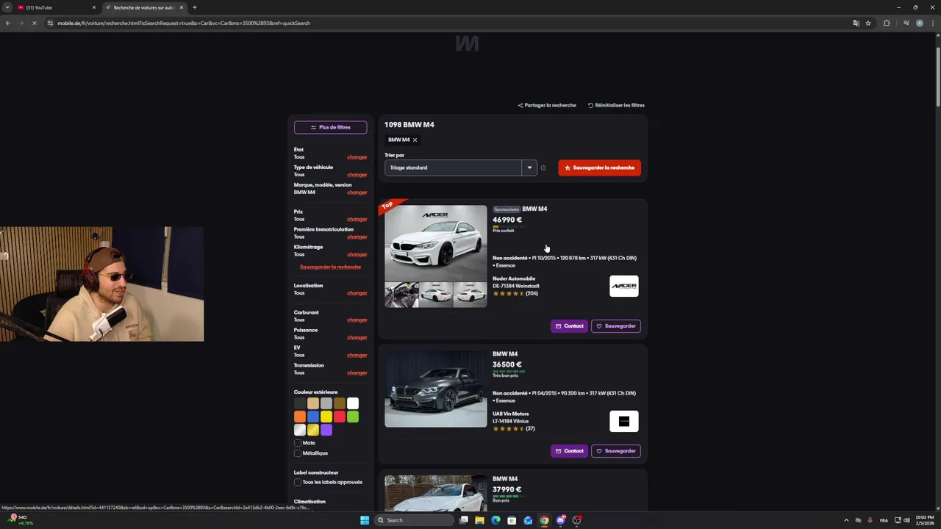Open the Chrome profile avatar
The image size is (941, 529).
[919, 23]
